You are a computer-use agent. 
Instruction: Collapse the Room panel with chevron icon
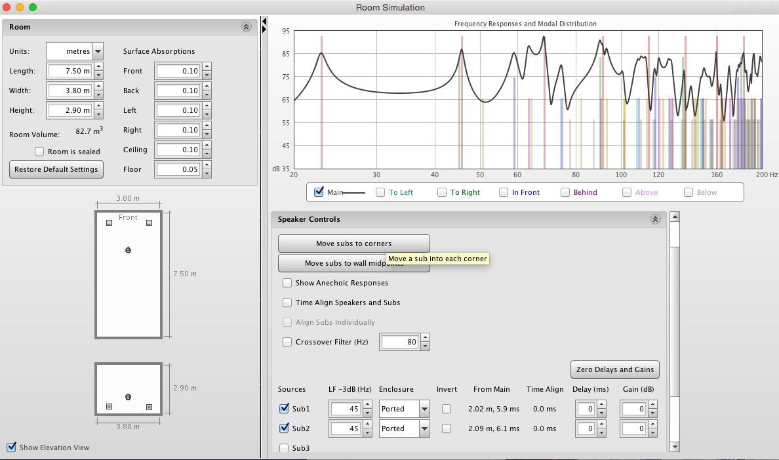point(246,27)
